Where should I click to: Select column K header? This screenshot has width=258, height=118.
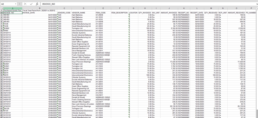(x=184, y=8)
